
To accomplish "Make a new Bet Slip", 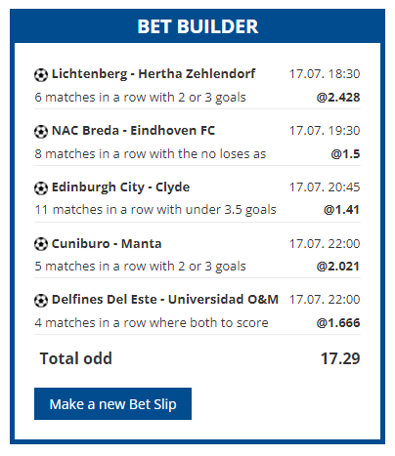I will pos(112,403).
